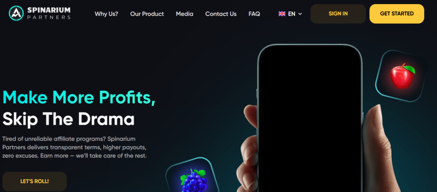Click the blue grapes slot tile

pyautogui.click(x=193, y=175)
